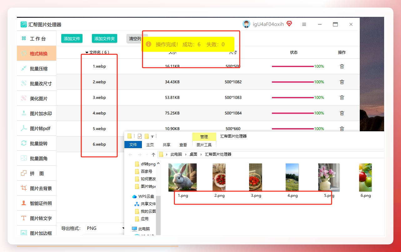Open 图片去背景 background removal tool
This screenshot has height=252, width=401.
pos(37,188)
